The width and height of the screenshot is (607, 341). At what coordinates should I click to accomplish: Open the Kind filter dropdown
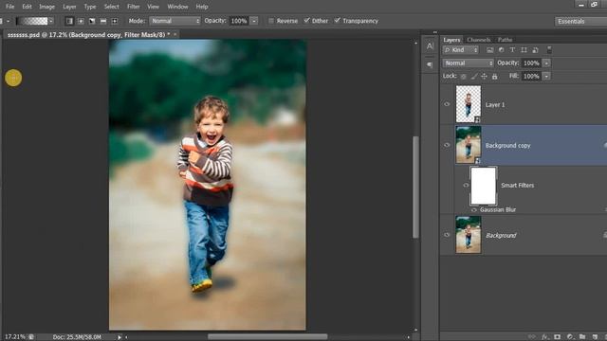click(x=461, y=50)
